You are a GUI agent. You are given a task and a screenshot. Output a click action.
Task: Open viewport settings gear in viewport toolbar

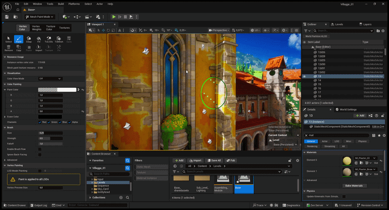(x=284, y=30)
